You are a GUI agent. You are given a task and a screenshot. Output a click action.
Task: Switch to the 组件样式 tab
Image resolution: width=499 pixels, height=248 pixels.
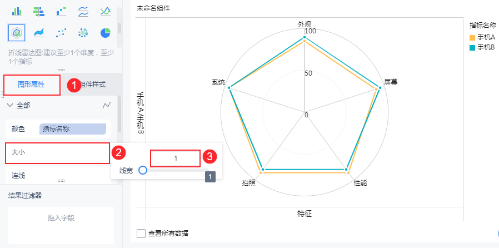point(91,85)
